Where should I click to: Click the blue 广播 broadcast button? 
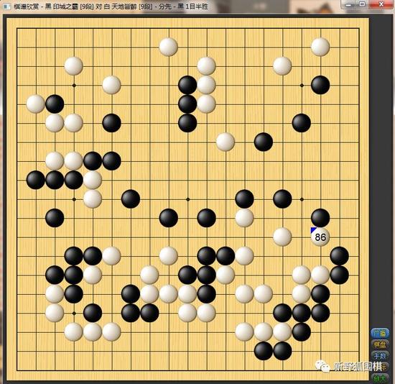[x=380, y=333]
